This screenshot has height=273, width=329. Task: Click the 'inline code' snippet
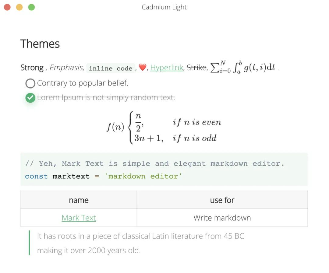(x=111, y=68)
